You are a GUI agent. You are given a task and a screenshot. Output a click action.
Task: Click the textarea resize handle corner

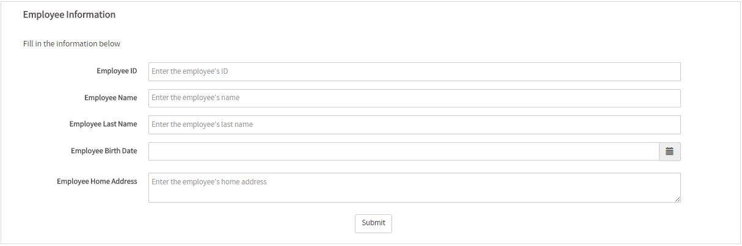pyautogui.click(x=677, y=199)
